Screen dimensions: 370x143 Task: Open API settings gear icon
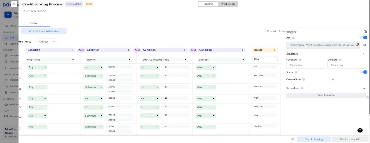(x=364, y=45)
